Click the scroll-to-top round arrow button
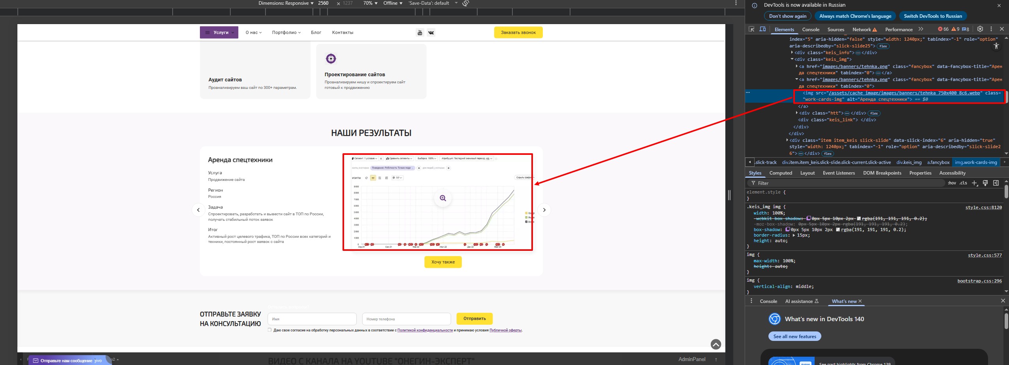1009x365 pixels. click(x=716, y=344)
